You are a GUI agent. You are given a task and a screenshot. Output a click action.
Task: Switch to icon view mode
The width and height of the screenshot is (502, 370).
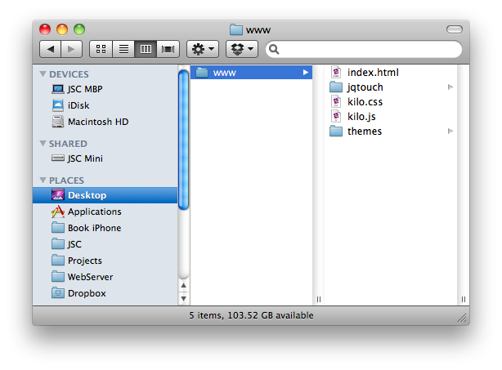coord(101,49)
